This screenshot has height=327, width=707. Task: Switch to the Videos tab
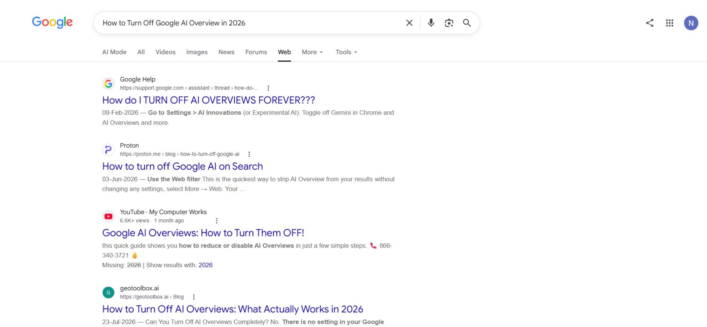click(x=165, y=52)
